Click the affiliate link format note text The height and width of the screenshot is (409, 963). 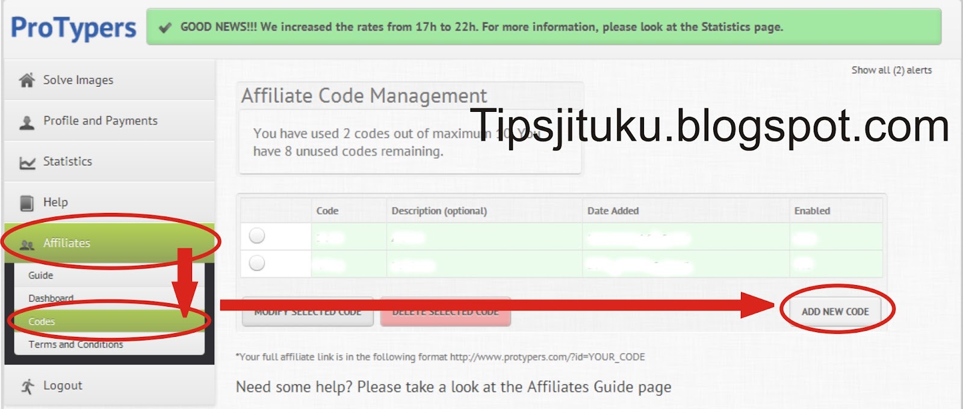tap(440, 357)
